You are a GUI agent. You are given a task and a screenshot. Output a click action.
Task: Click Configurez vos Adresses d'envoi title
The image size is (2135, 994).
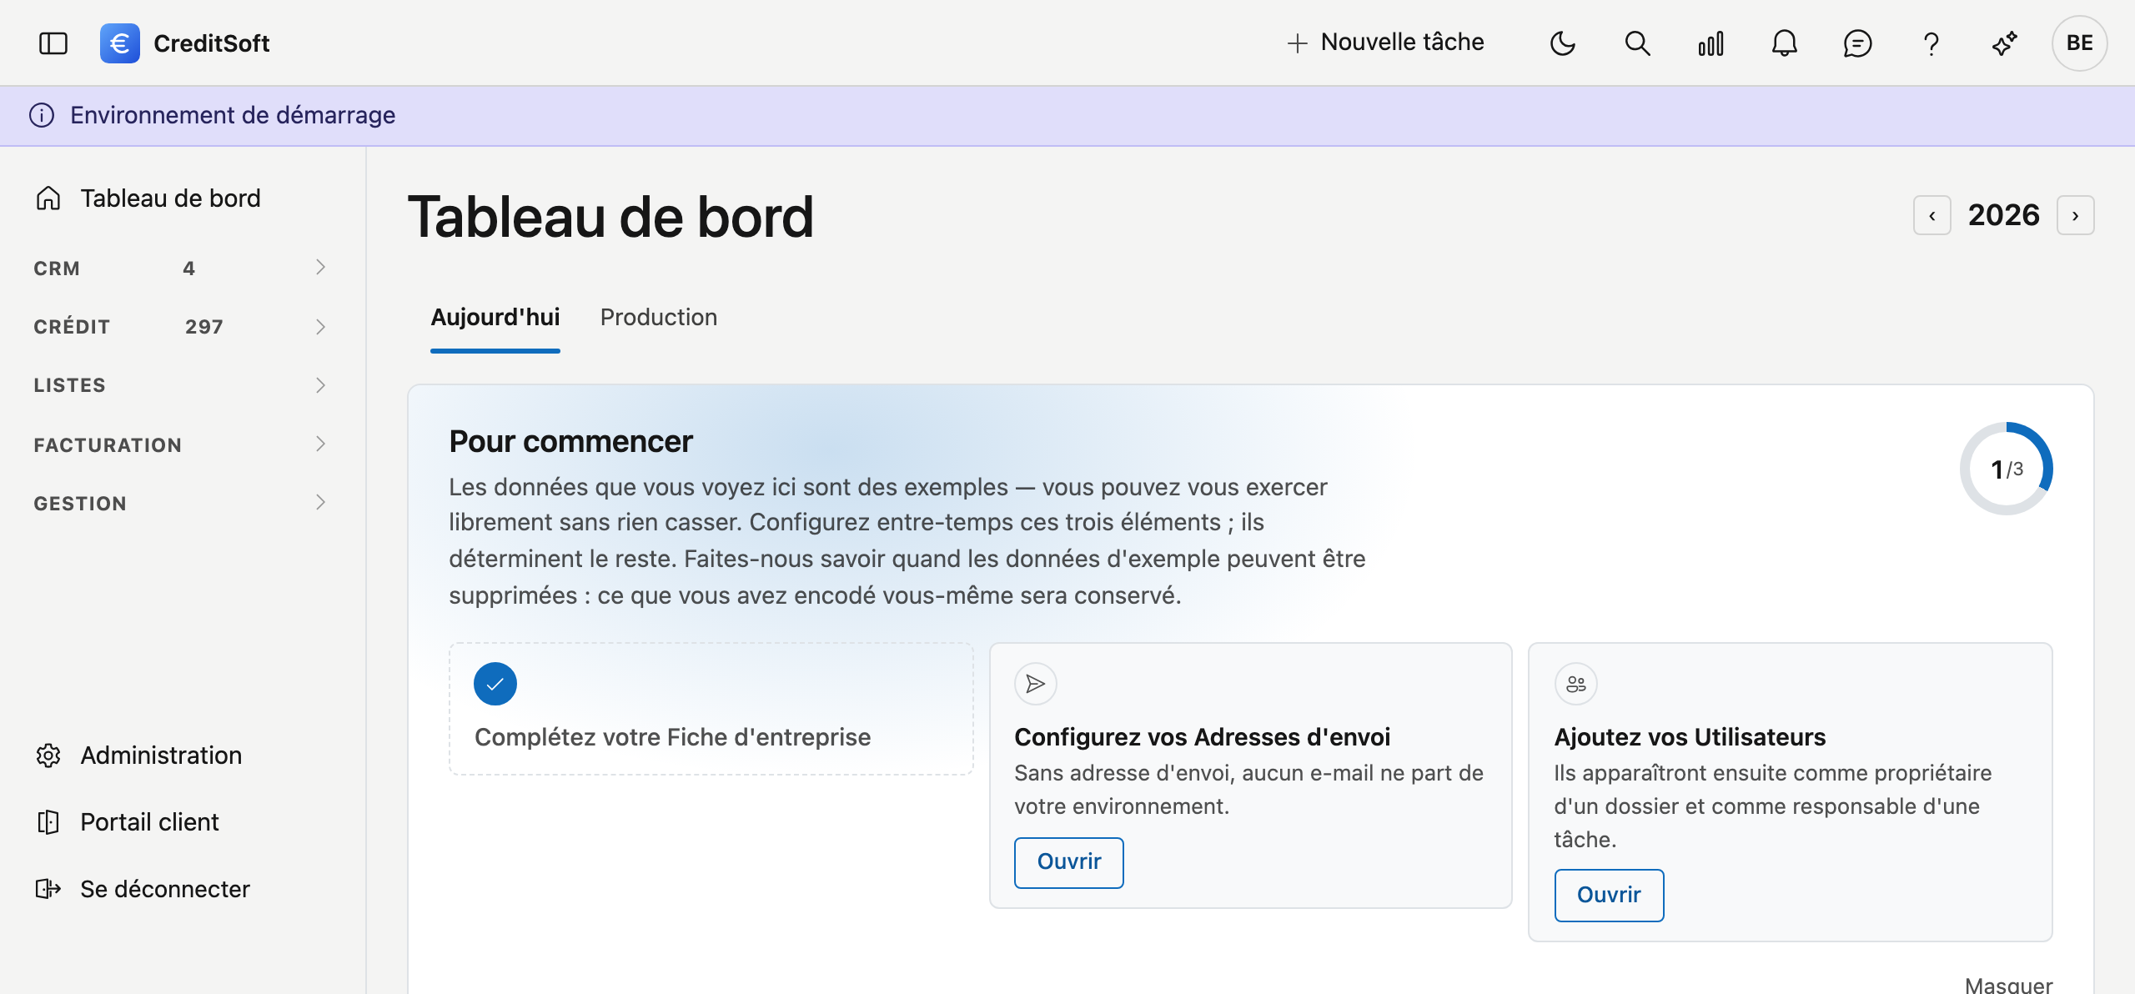tap(1202, 737)
